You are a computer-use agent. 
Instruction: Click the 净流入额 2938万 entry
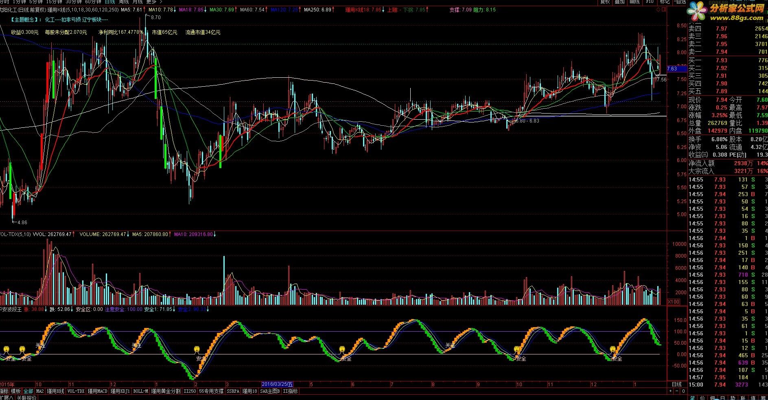(x=728, y=163)
